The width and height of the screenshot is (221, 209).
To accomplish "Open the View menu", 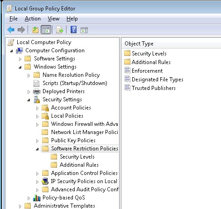I will (53, 19).
